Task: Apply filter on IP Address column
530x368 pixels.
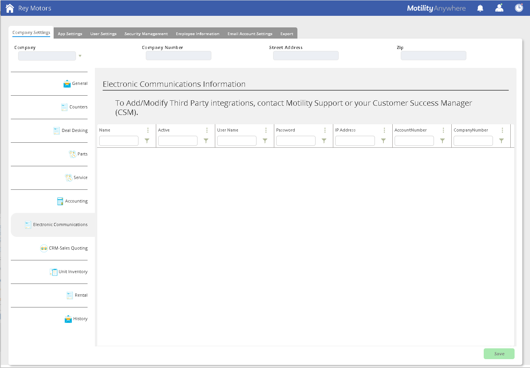Action: [383, 141]
